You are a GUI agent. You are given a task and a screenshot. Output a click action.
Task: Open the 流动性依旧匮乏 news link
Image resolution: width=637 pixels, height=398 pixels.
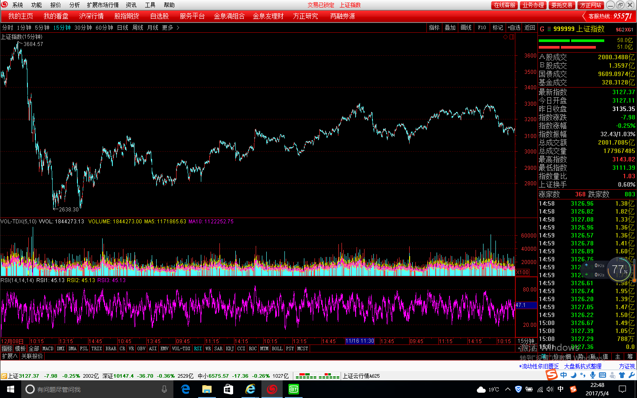pos(539,367)
